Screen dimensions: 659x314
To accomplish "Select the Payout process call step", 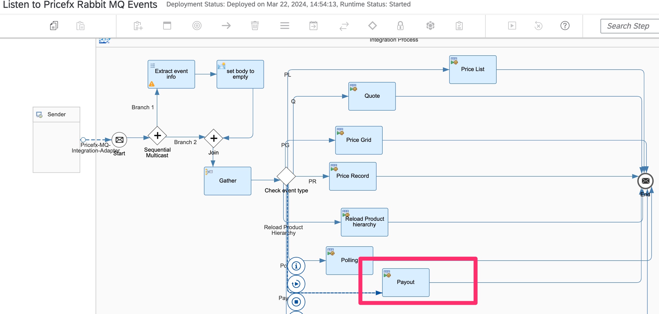I will tap(405, 282).
